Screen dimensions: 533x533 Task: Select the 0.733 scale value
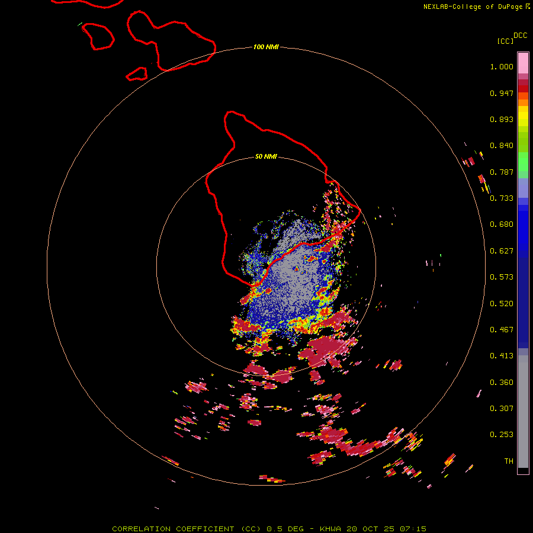[502, 198]
